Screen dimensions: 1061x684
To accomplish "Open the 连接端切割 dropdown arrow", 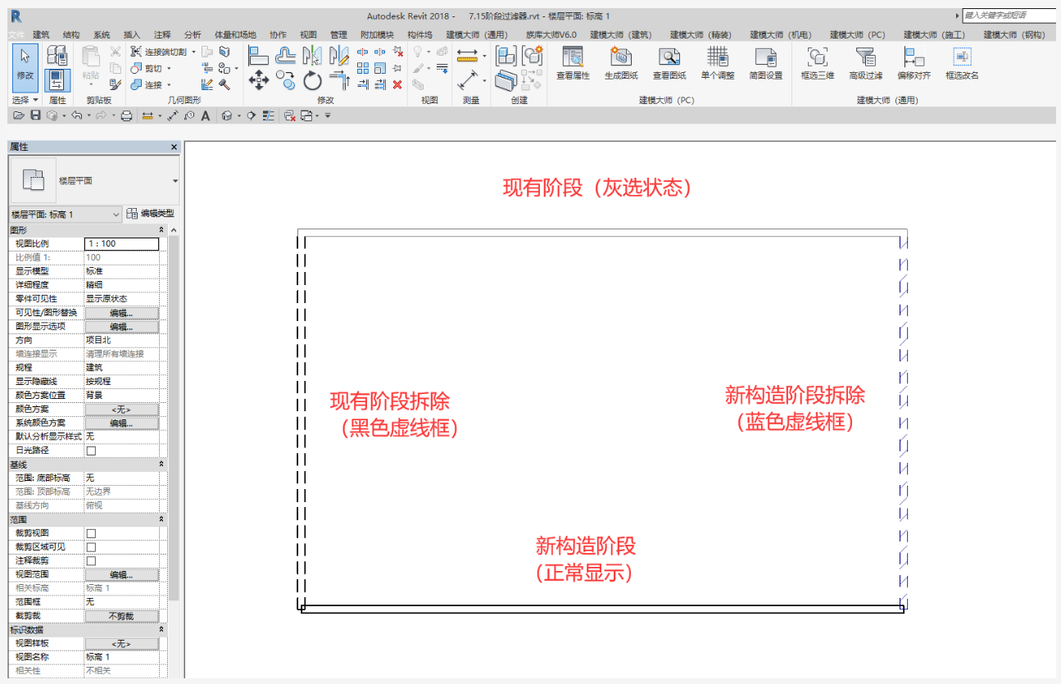I will click(x=194, y=52).
